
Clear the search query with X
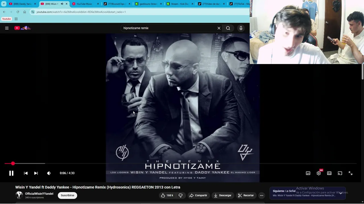(x=219, y=28)
